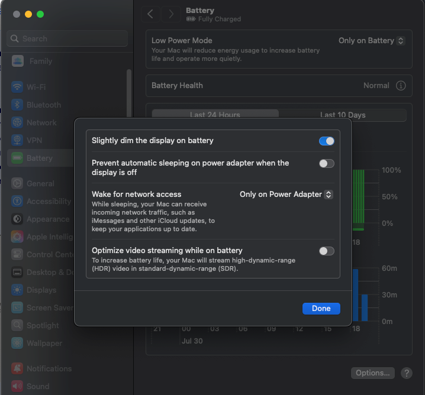Image resolution: width=425 pixels, height=395 pixels.
Task: Open the Screen Saver icon
Action: coord(17,307)
